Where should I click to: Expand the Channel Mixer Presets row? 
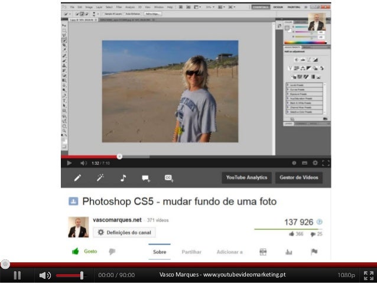point(304,108)
